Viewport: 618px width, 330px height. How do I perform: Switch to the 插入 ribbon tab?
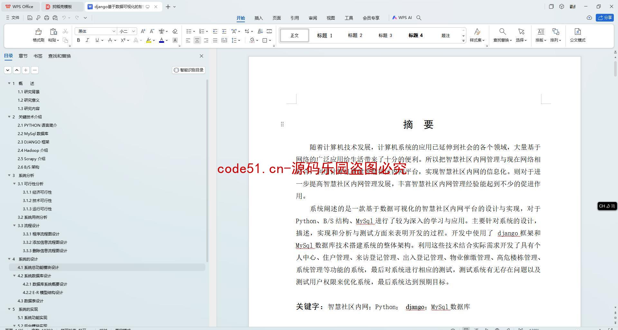tap(258, 18)
